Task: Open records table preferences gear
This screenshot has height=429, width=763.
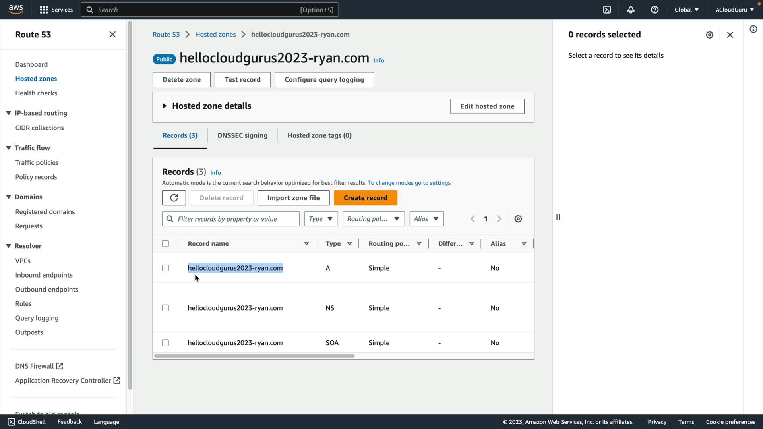Action: point(518,219)
